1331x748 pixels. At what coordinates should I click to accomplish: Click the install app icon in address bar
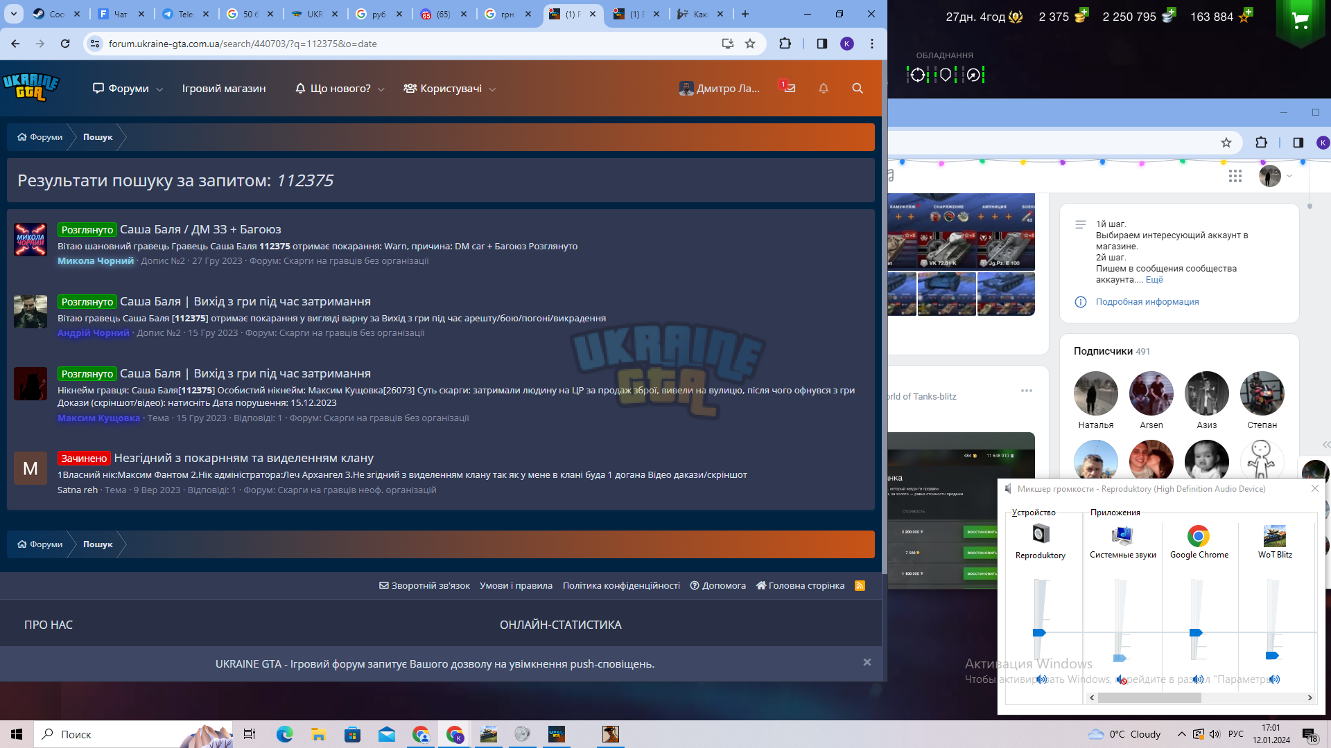pyautogui.click(x=728, y=44)
